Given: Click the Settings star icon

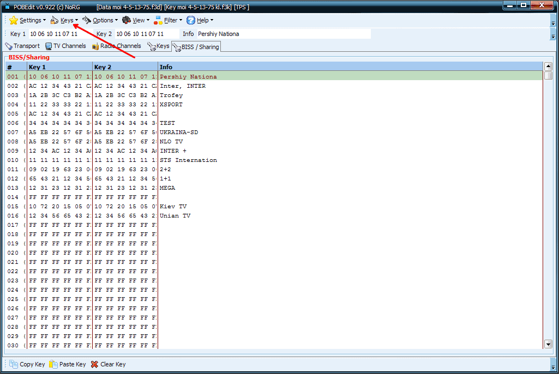Looking at the screenshot, I should [x=14, y=20].
